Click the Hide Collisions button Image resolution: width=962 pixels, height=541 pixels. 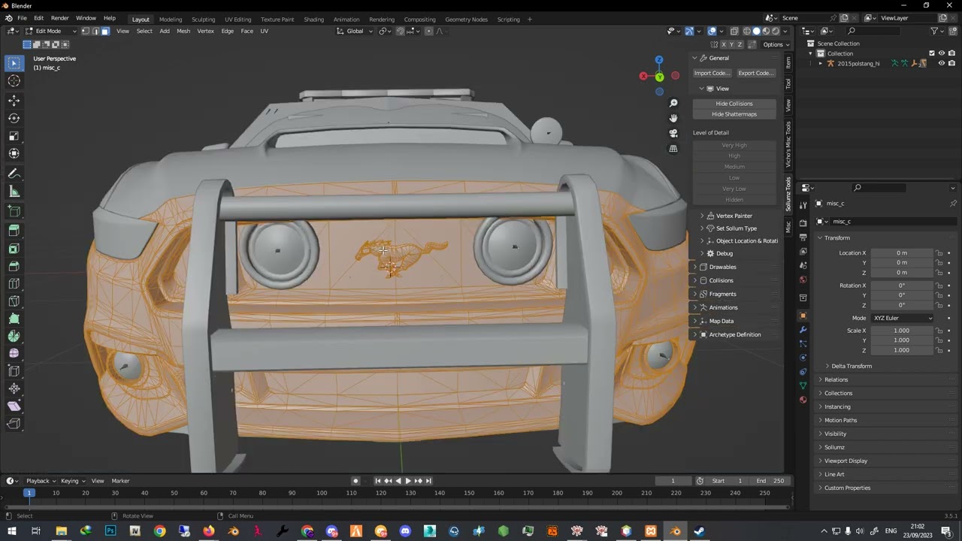734,104
